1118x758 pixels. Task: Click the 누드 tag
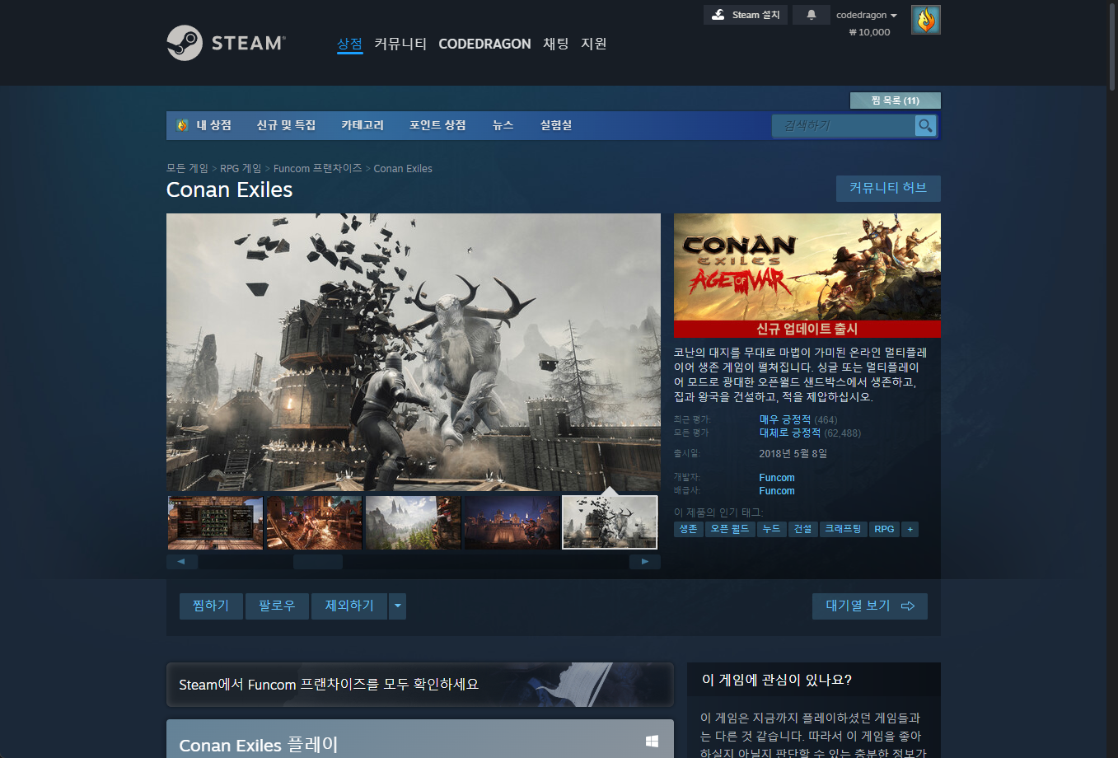(771, 529)
